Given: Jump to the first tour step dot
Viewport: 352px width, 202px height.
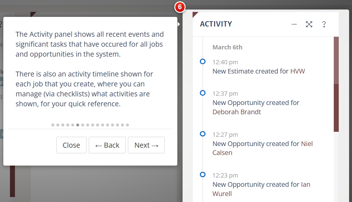Looking at the screenshot, I should [x=53, y=125].
